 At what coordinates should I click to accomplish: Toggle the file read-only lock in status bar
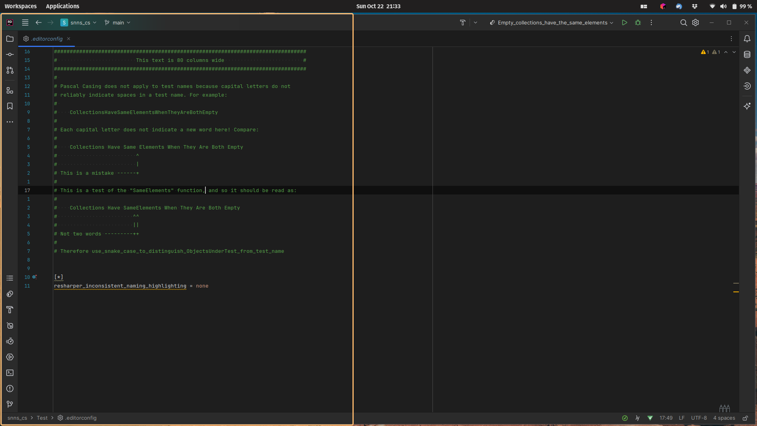click(745, 418)
